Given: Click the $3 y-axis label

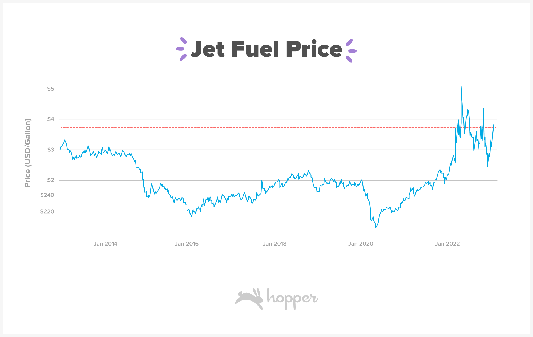Looking at the screenshot, I should (x=51, y=150).
